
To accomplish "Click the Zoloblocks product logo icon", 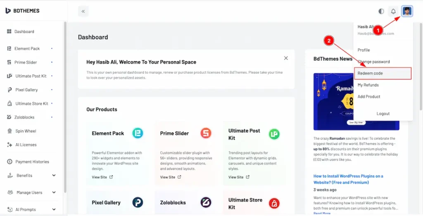I will (206, 202).
